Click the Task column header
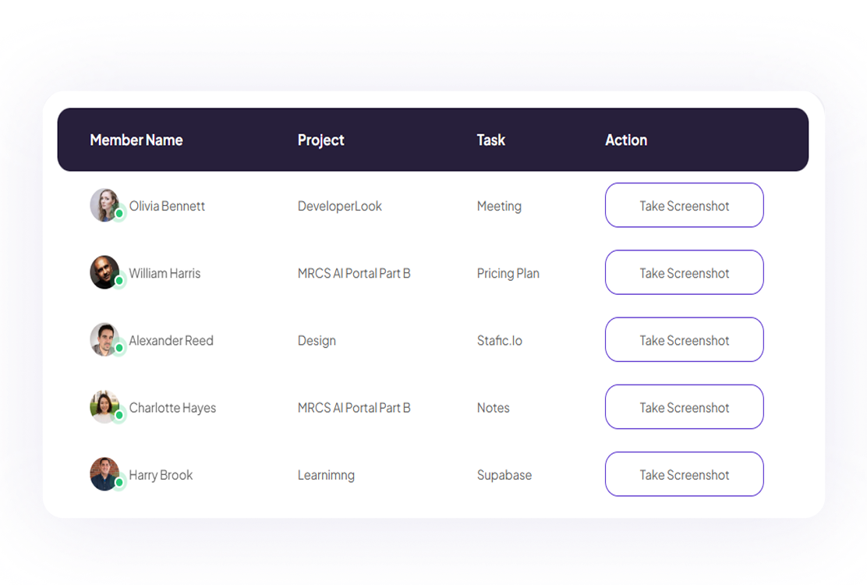The height and width of the screenshot is (585, 867). coord(490,140)
